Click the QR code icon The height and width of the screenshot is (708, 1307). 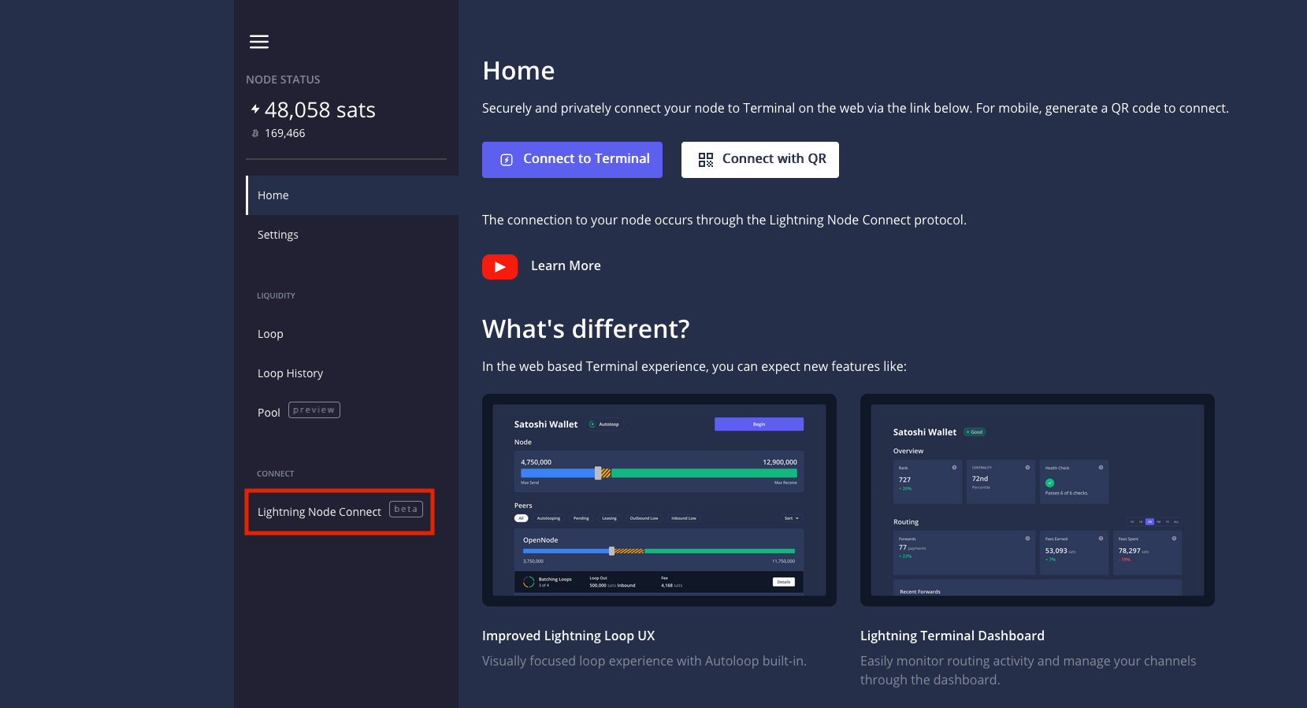(x=706, y=160)
